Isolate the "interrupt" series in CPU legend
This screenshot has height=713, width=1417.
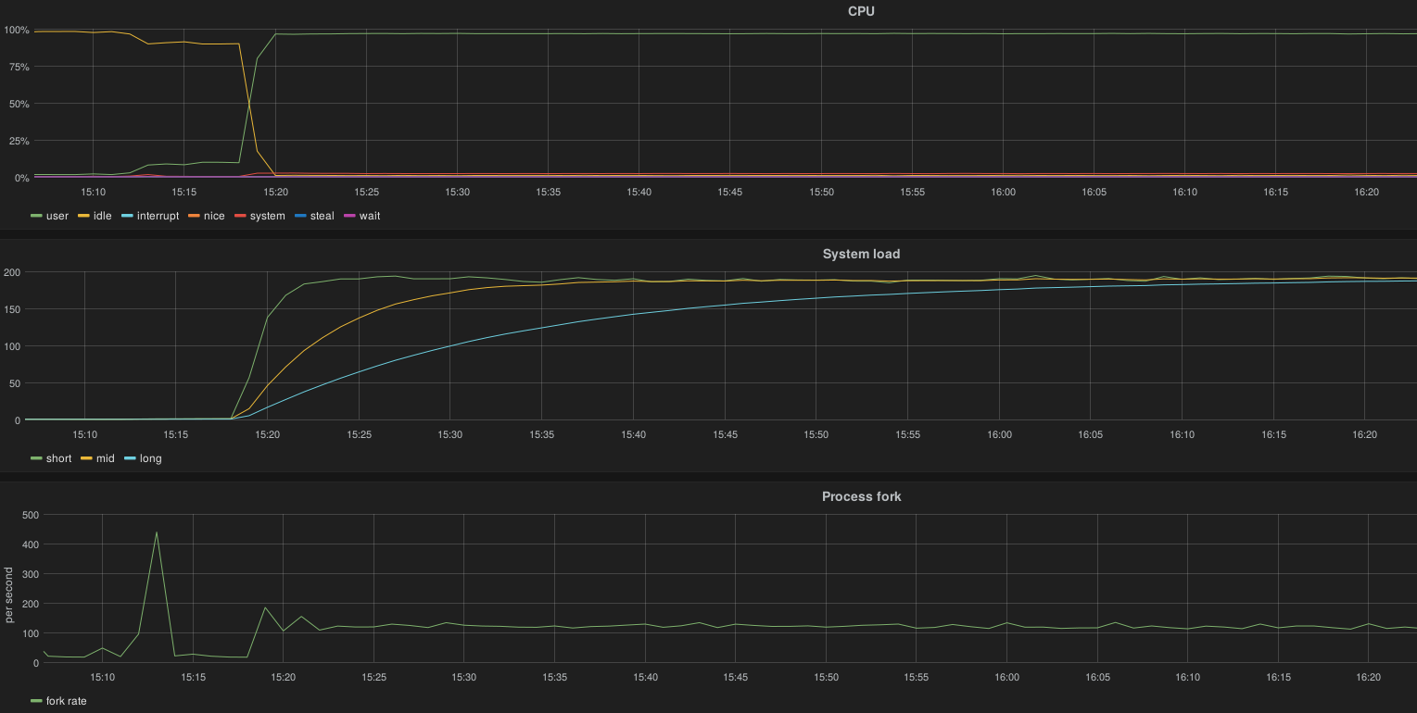(x=158, y=216)
